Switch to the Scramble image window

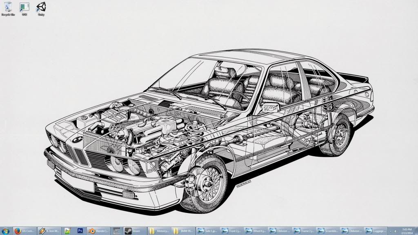coord(328,231)
